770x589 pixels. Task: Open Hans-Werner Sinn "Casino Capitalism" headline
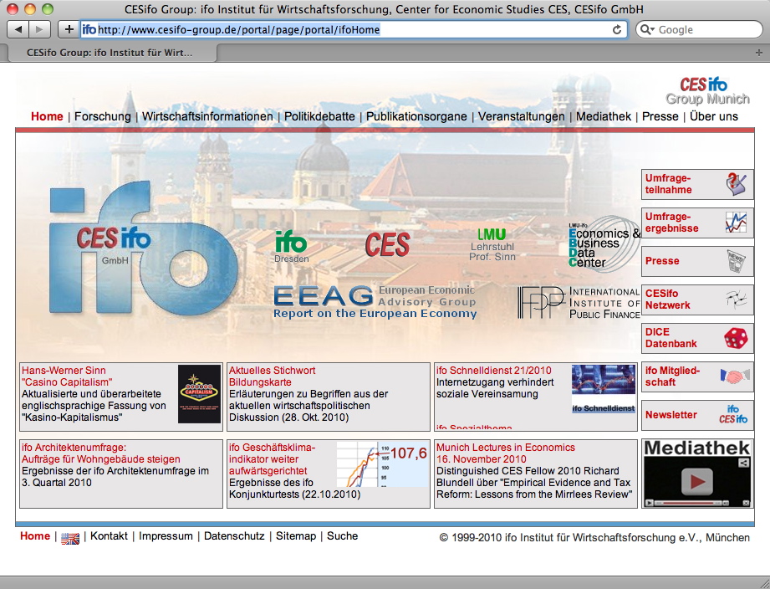(x=67, y=376)
